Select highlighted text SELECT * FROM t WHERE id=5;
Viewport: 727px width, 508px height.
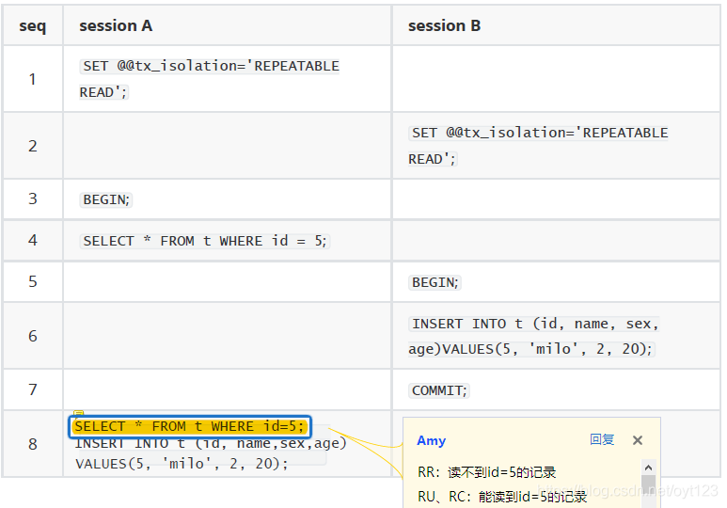pyautogui.click(x=189, y=426)
